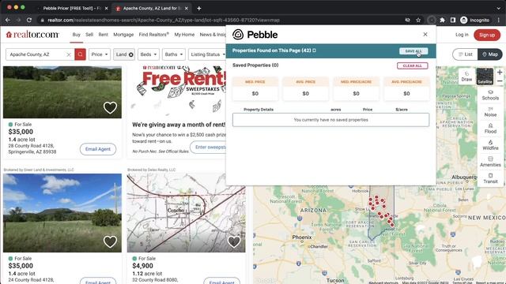Click the realtor.com address bar
Image resolution: width=506 pixels, height=284 pixels.
pos(220,20)
